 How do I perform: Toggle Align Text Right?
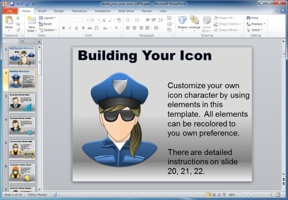(x=141, y=28)
